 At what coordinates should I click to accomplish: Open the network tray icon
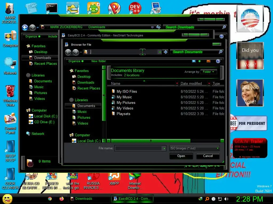pyautogui.click(x=220, y=199)
